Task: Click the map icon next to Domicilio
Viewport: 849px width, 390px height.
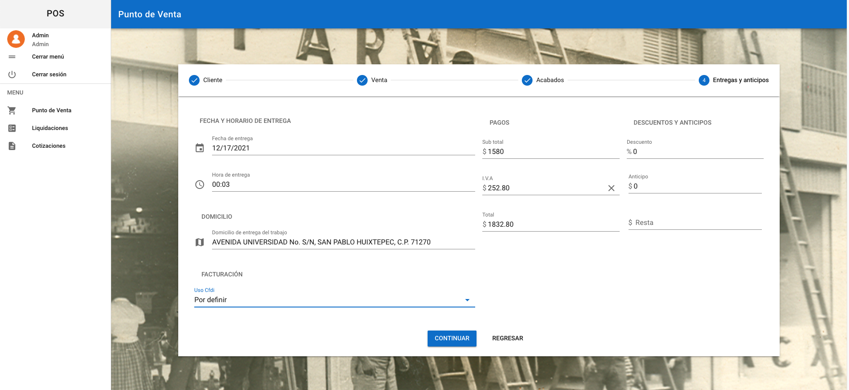Action: (200, 242)
